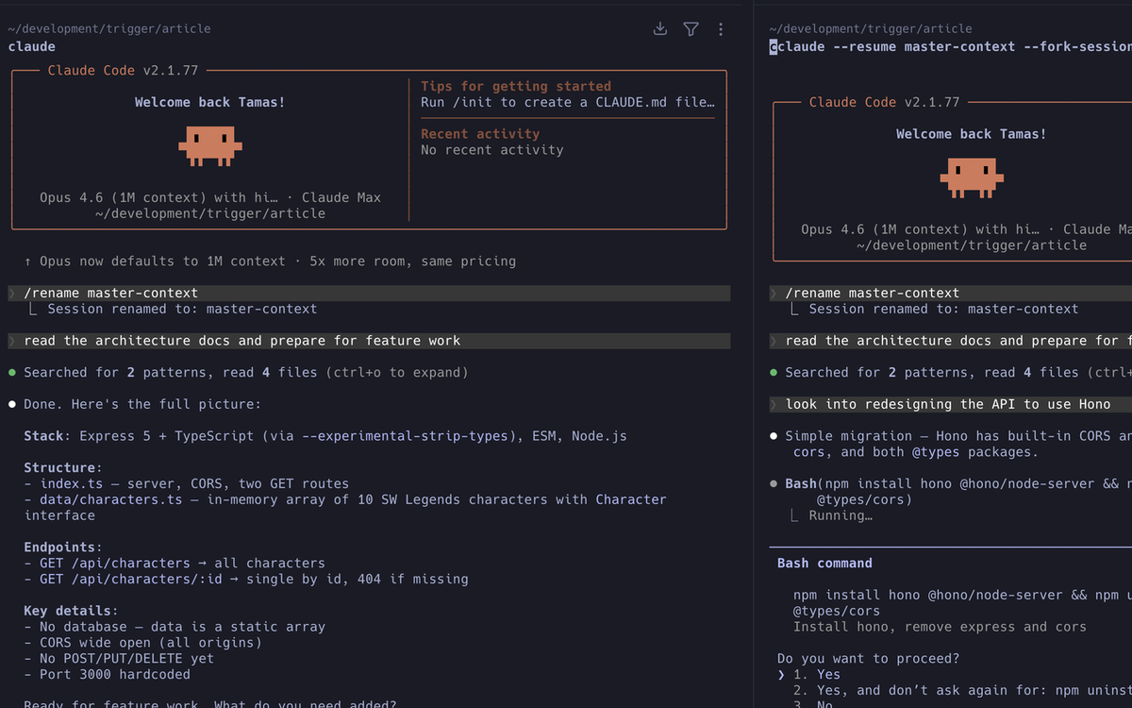Click the 'claude' command line in the left pane
Viewport: 1132px width, 708px height.
click(x=32, y=47)
